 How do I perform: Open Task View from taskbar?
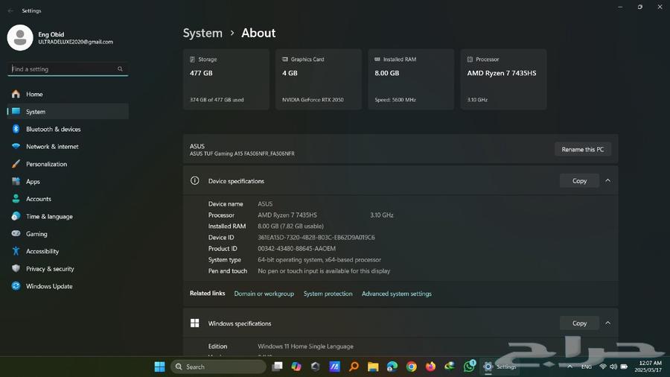coord(278,367)
